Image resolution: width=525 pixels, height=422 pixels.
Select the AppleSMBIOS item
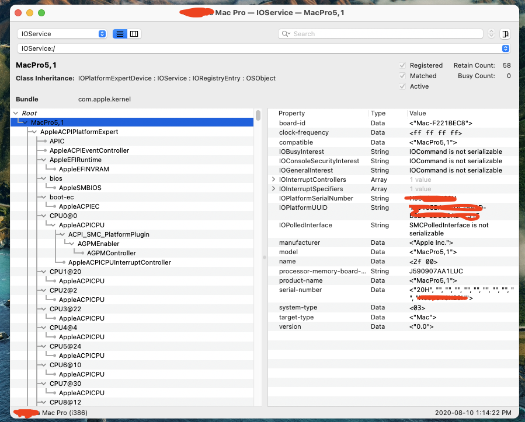80,188
